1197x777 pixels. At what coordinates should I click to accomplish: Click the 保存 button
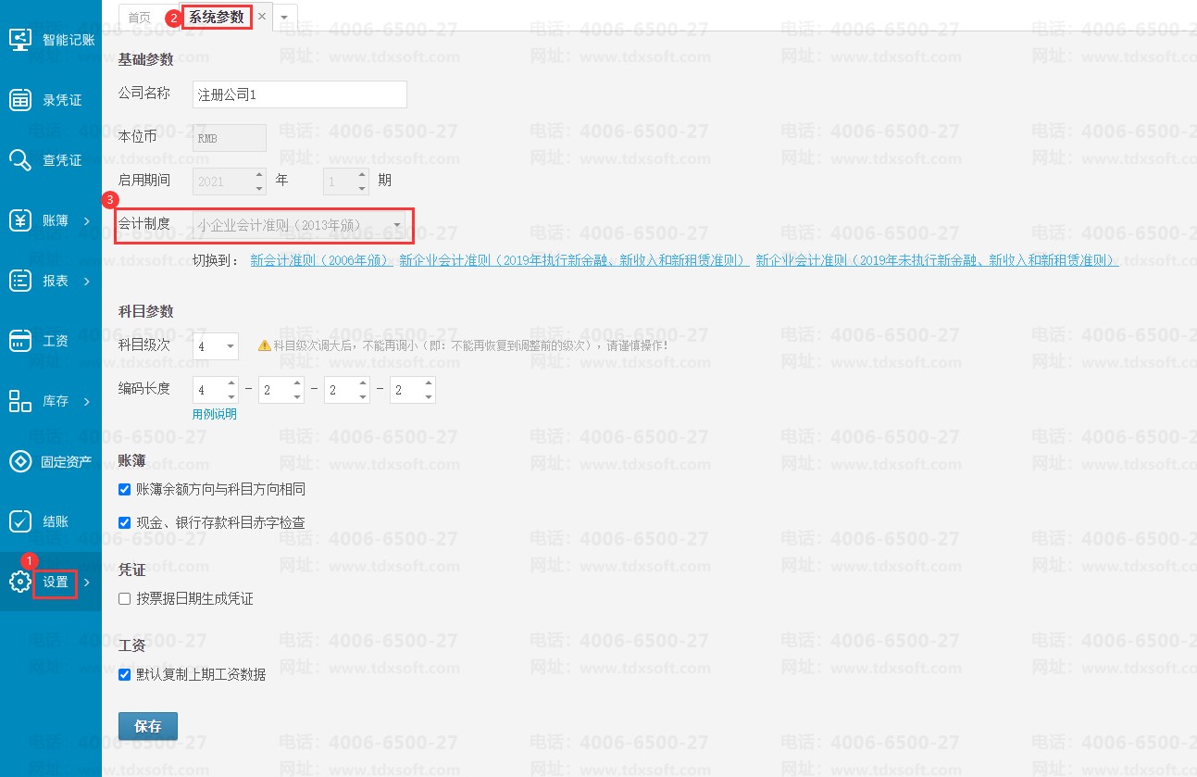click(148, 727)
